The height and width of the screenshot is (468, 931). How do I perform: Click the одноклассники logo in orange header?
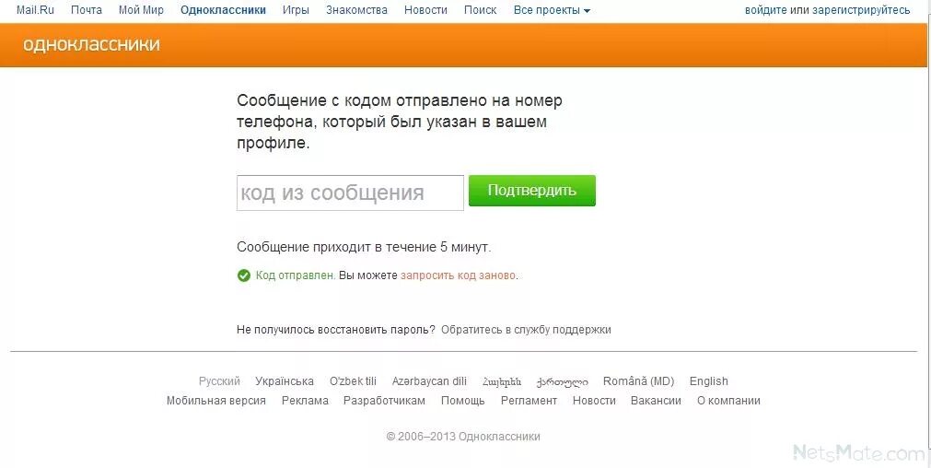point(91,44)
